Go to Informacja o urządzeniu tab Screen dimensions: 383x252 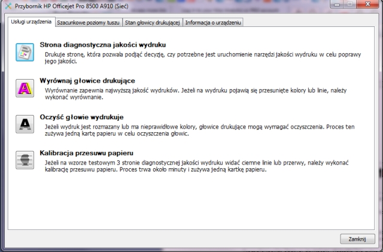click(213, 23)
